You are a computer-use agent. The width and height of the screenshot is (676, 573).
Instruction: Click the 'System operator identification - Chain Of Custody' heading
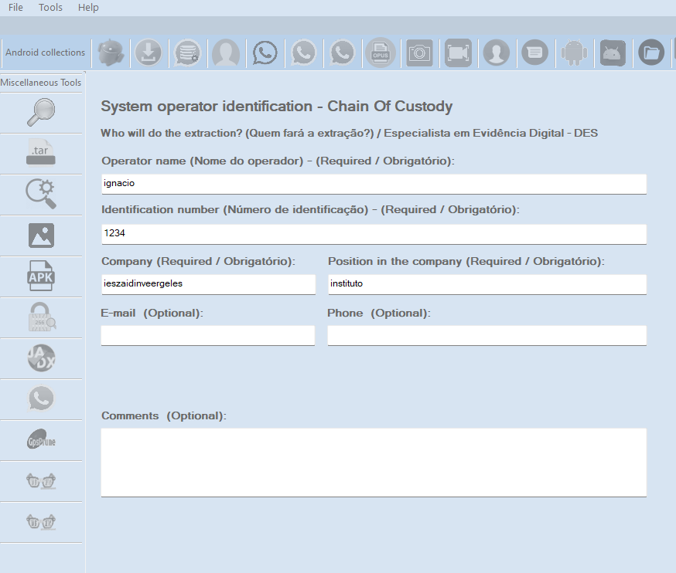[277, 107]
